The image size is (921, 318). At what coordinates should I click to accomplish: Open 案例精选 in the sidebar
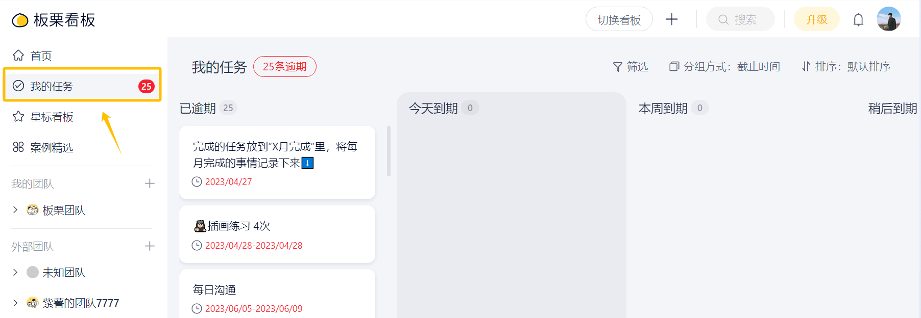(51, 147)
